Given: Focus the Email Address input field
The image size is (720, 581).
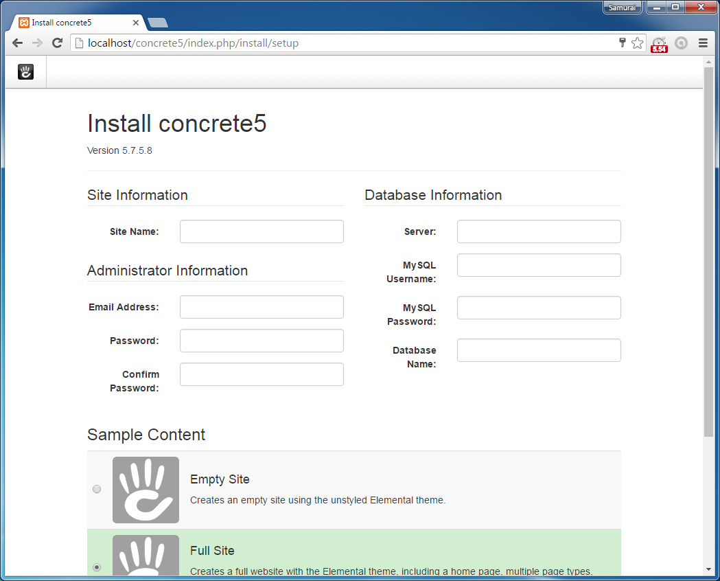Looking at the screenshot, I should click(262, 307).
